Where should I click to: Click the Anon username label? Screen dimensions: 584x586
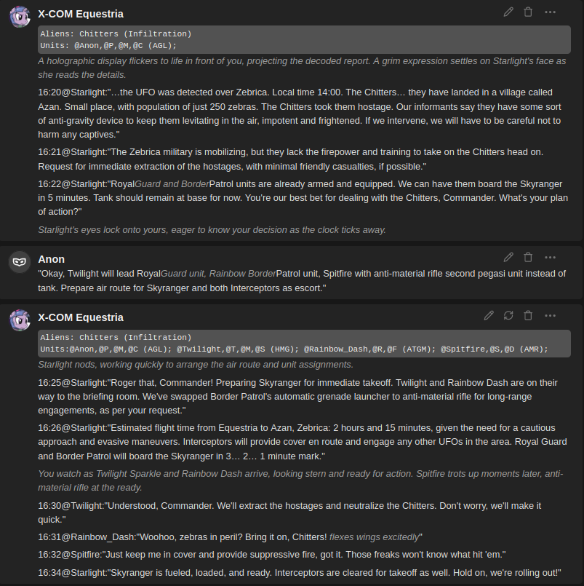(x=51, y=259)
